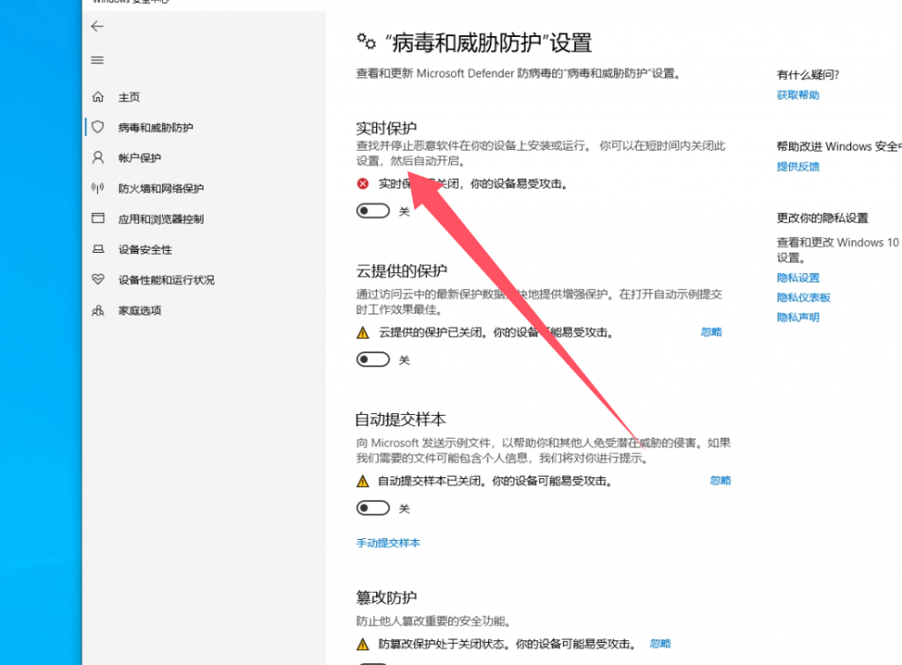The width and height of the screenshot is (902, 665).
Task: Click the home icon for 主页
Action: click(98, 97)
